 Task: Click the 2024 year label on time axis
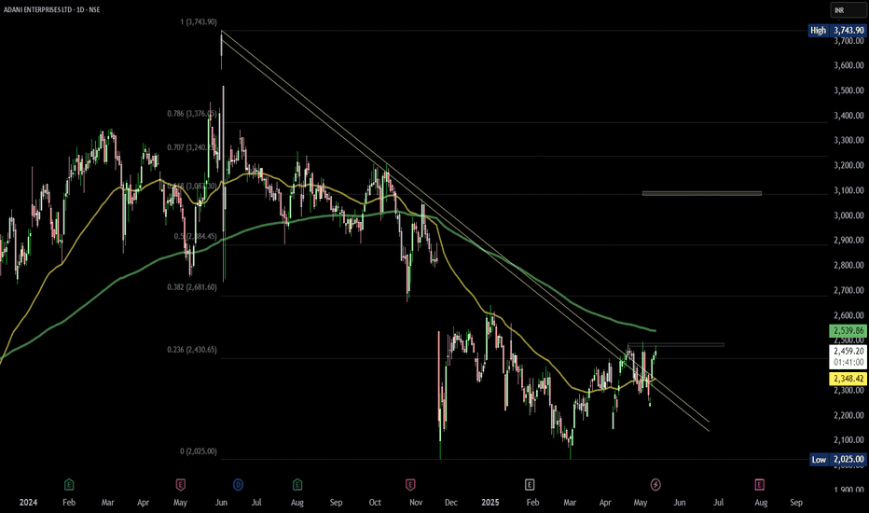click(x=28, y=503)
